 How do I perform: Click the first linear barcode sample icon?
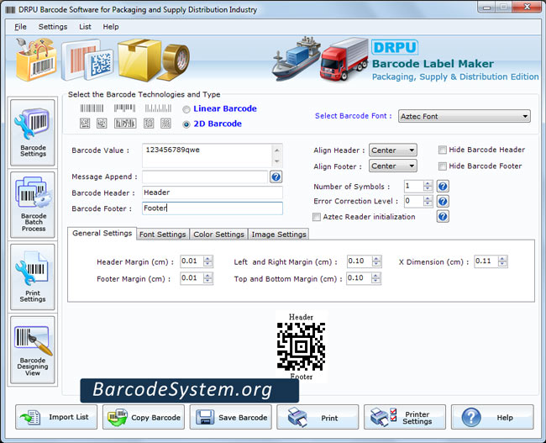(92, 108)
